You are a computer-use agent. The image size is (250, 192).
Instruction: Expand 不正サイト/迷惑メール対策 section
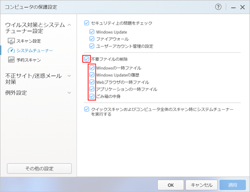coord(70,76)
